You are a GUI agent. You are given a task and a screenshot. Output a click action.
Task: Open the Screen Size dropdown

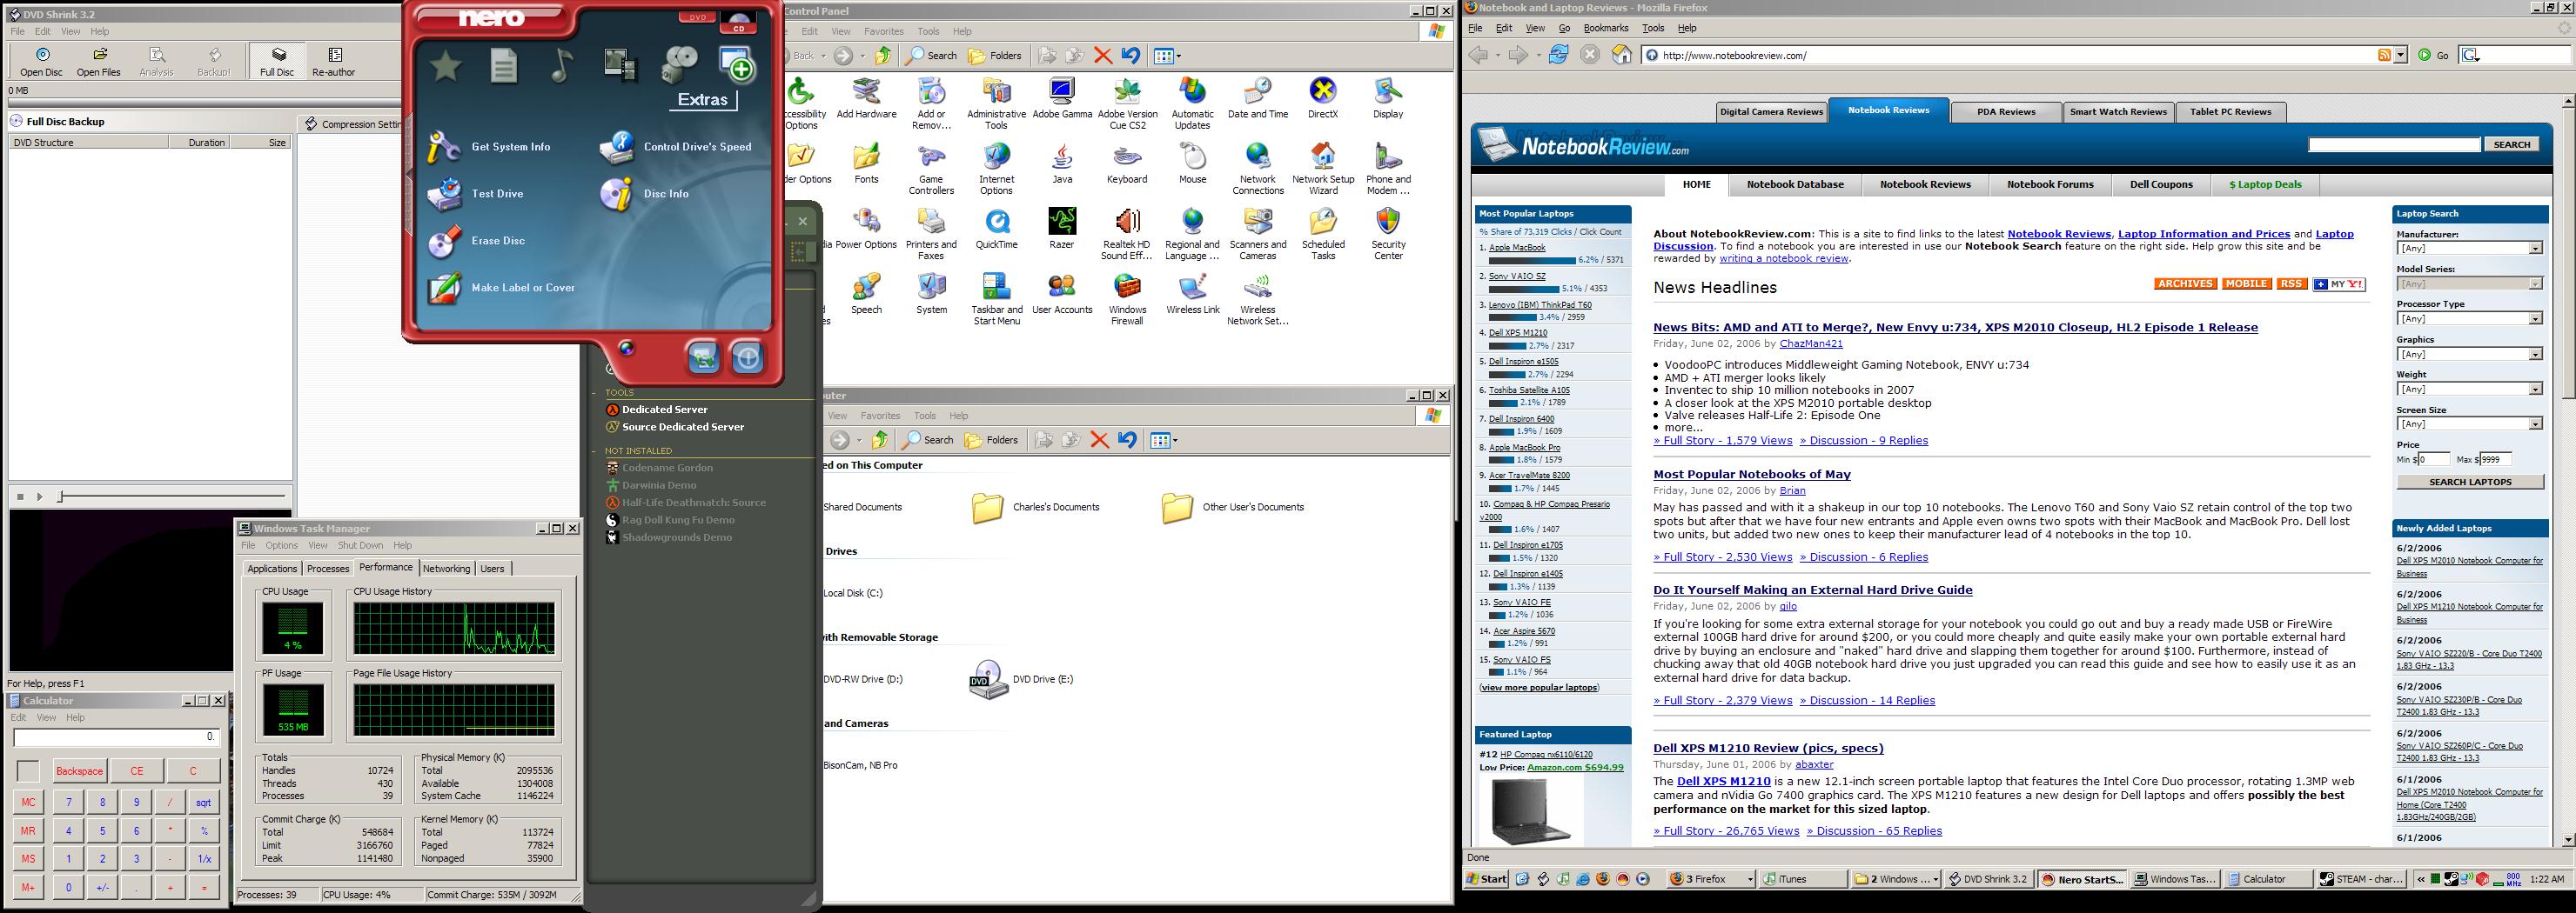[2535, 423]
